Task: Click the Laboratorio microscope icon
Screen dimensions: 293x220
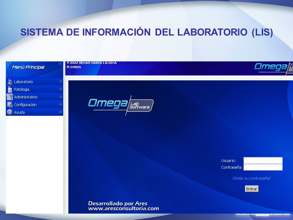Action: [x=10, y=82]
